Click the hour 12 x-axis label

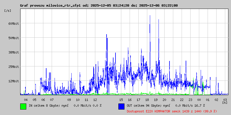tap(95, 99)
